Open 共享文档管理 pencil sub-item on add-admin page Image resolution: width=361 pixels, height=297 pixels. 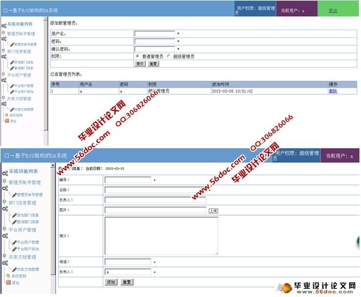pyautogui.click(x=22, y=109)
